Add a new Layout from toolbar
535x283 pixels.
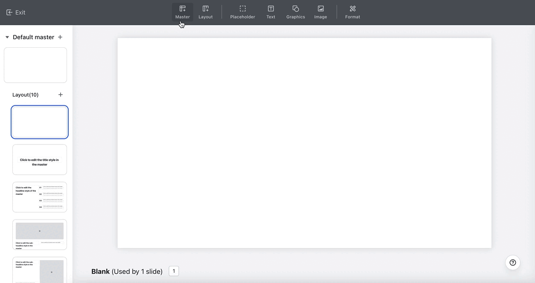point(205,12)
